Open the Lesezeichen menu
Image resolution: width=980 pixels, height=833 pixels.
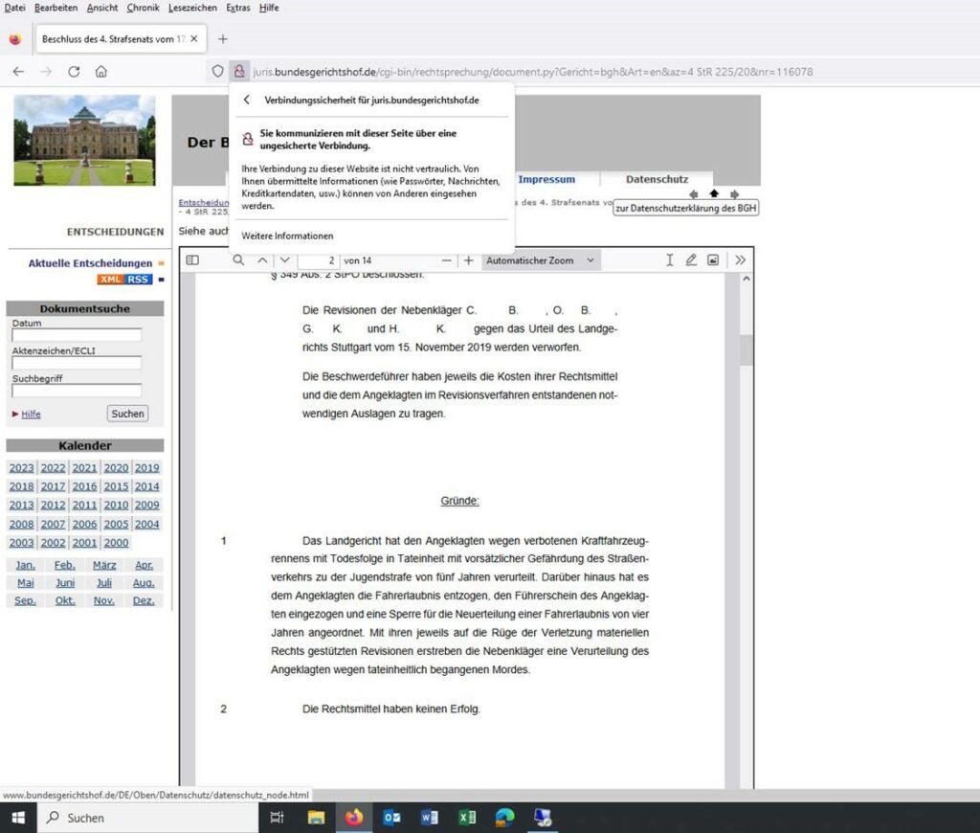click(192, 8)
